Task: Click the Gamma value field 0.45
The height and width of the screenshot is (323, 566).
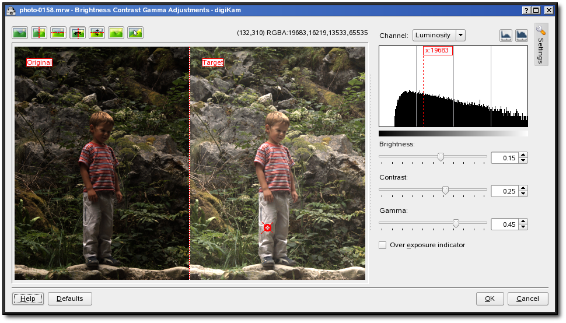Action: click(x=505, y=224)
